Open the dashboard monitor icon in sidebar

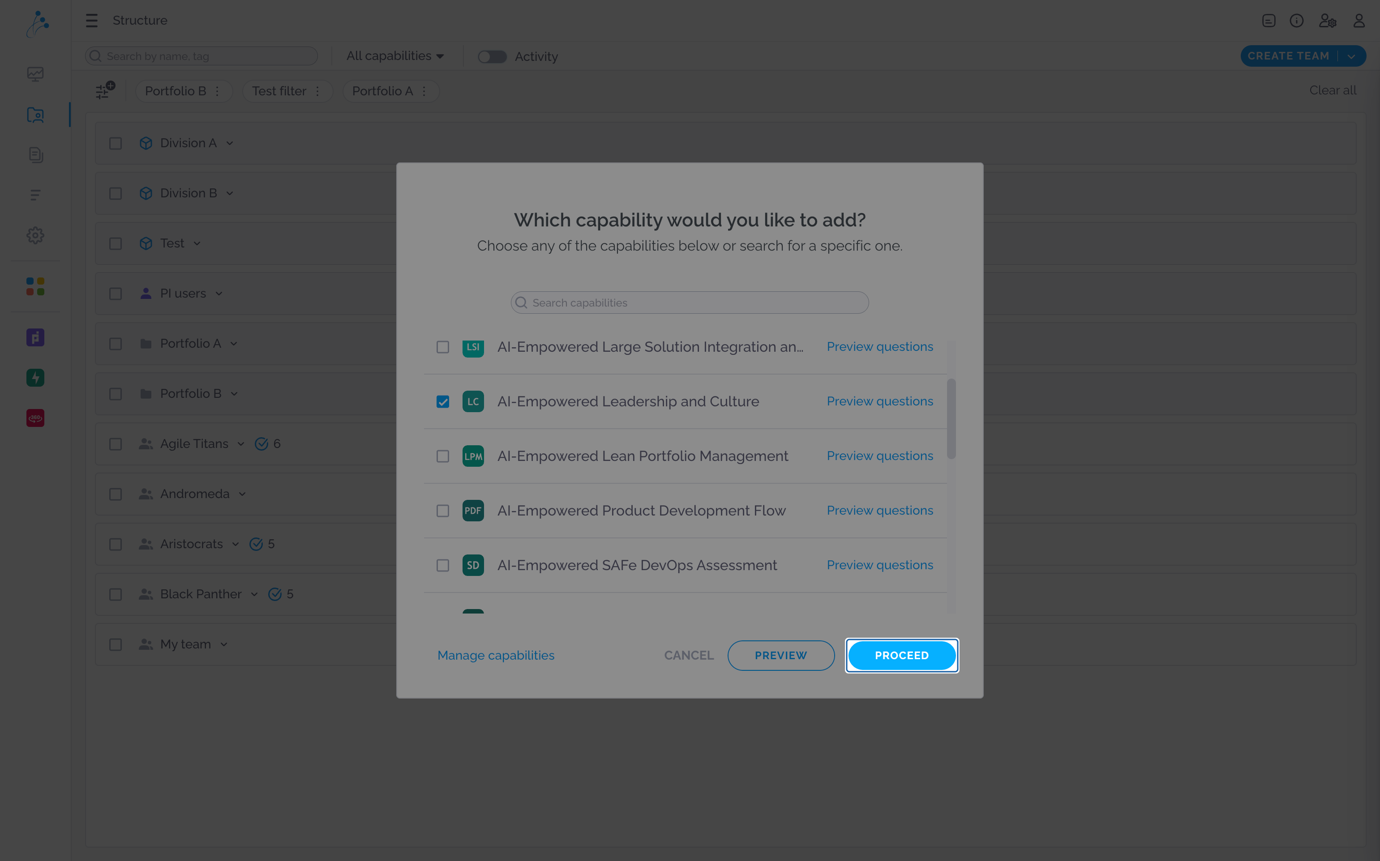(x=35, y=74)
